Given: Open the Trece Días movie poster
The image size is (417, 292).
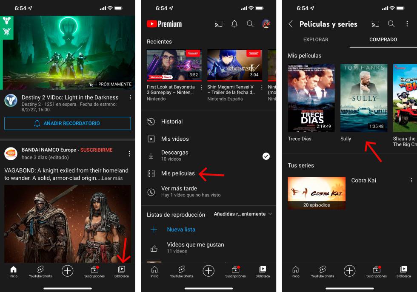Looking at the screenshot, I should click(311, 98).
